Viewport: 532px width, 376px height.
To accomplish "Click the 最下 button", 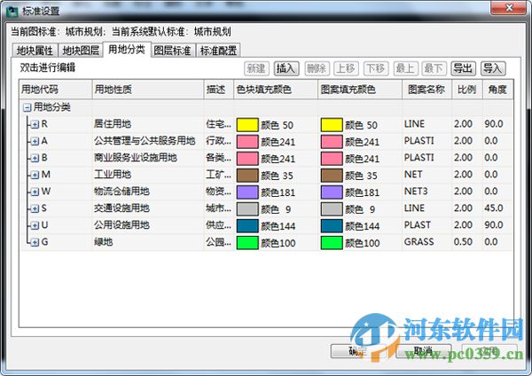I will pyautogui.click(x=434, y=68).
